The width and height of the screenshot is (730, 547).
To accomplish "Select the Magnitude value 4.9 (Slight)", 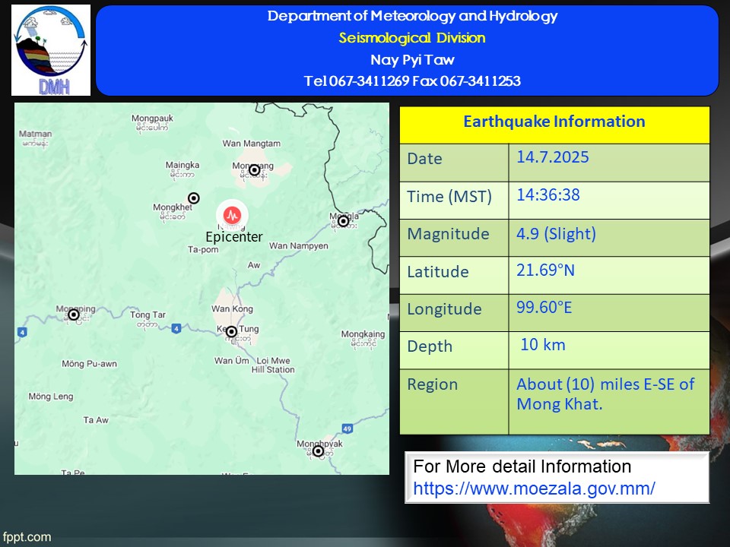I will pyautogui.click(x=557, y=233).
